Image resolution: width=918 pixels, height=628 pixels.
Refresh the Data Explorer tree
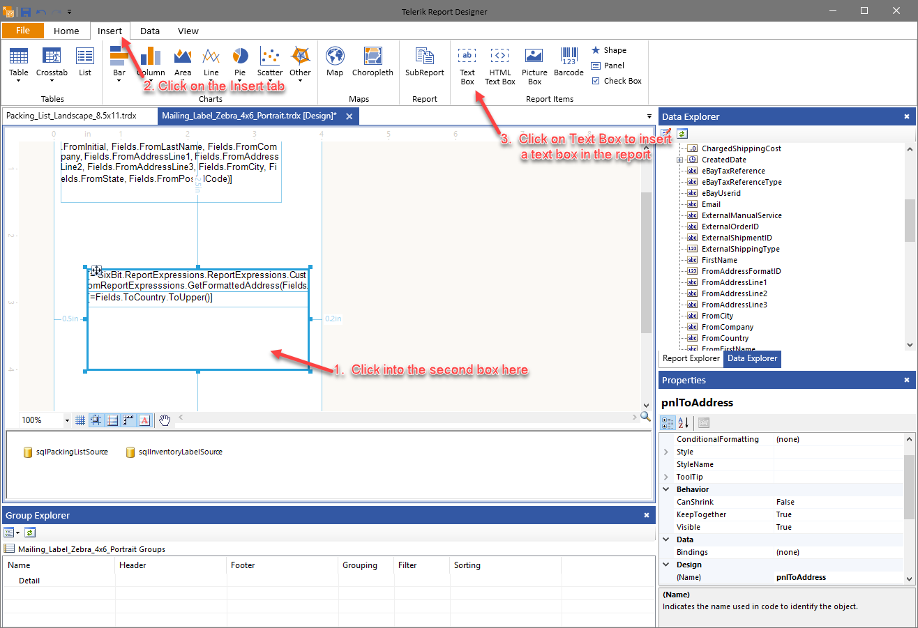coord(682,133)
